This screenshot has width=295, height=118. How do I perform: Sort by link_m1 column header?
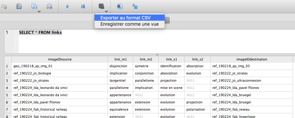(x=121, y=59)
